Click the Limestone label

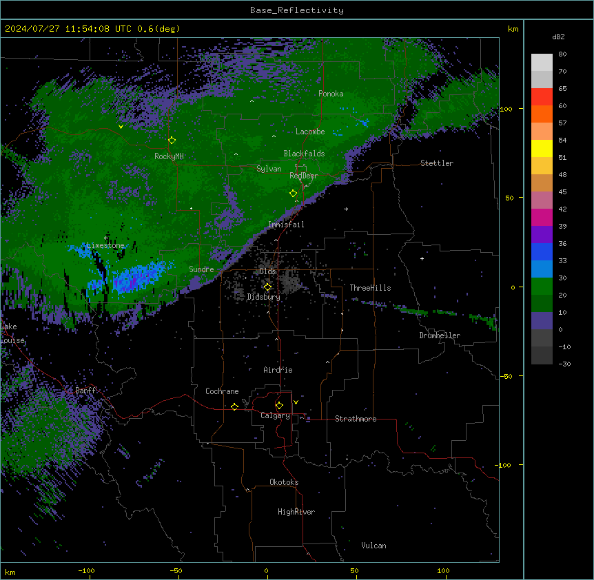click(105, 245)
